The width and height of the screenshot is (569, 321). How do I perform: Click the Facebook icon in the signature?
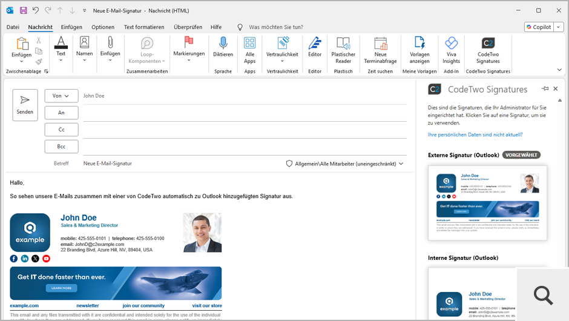pos(14,259)
